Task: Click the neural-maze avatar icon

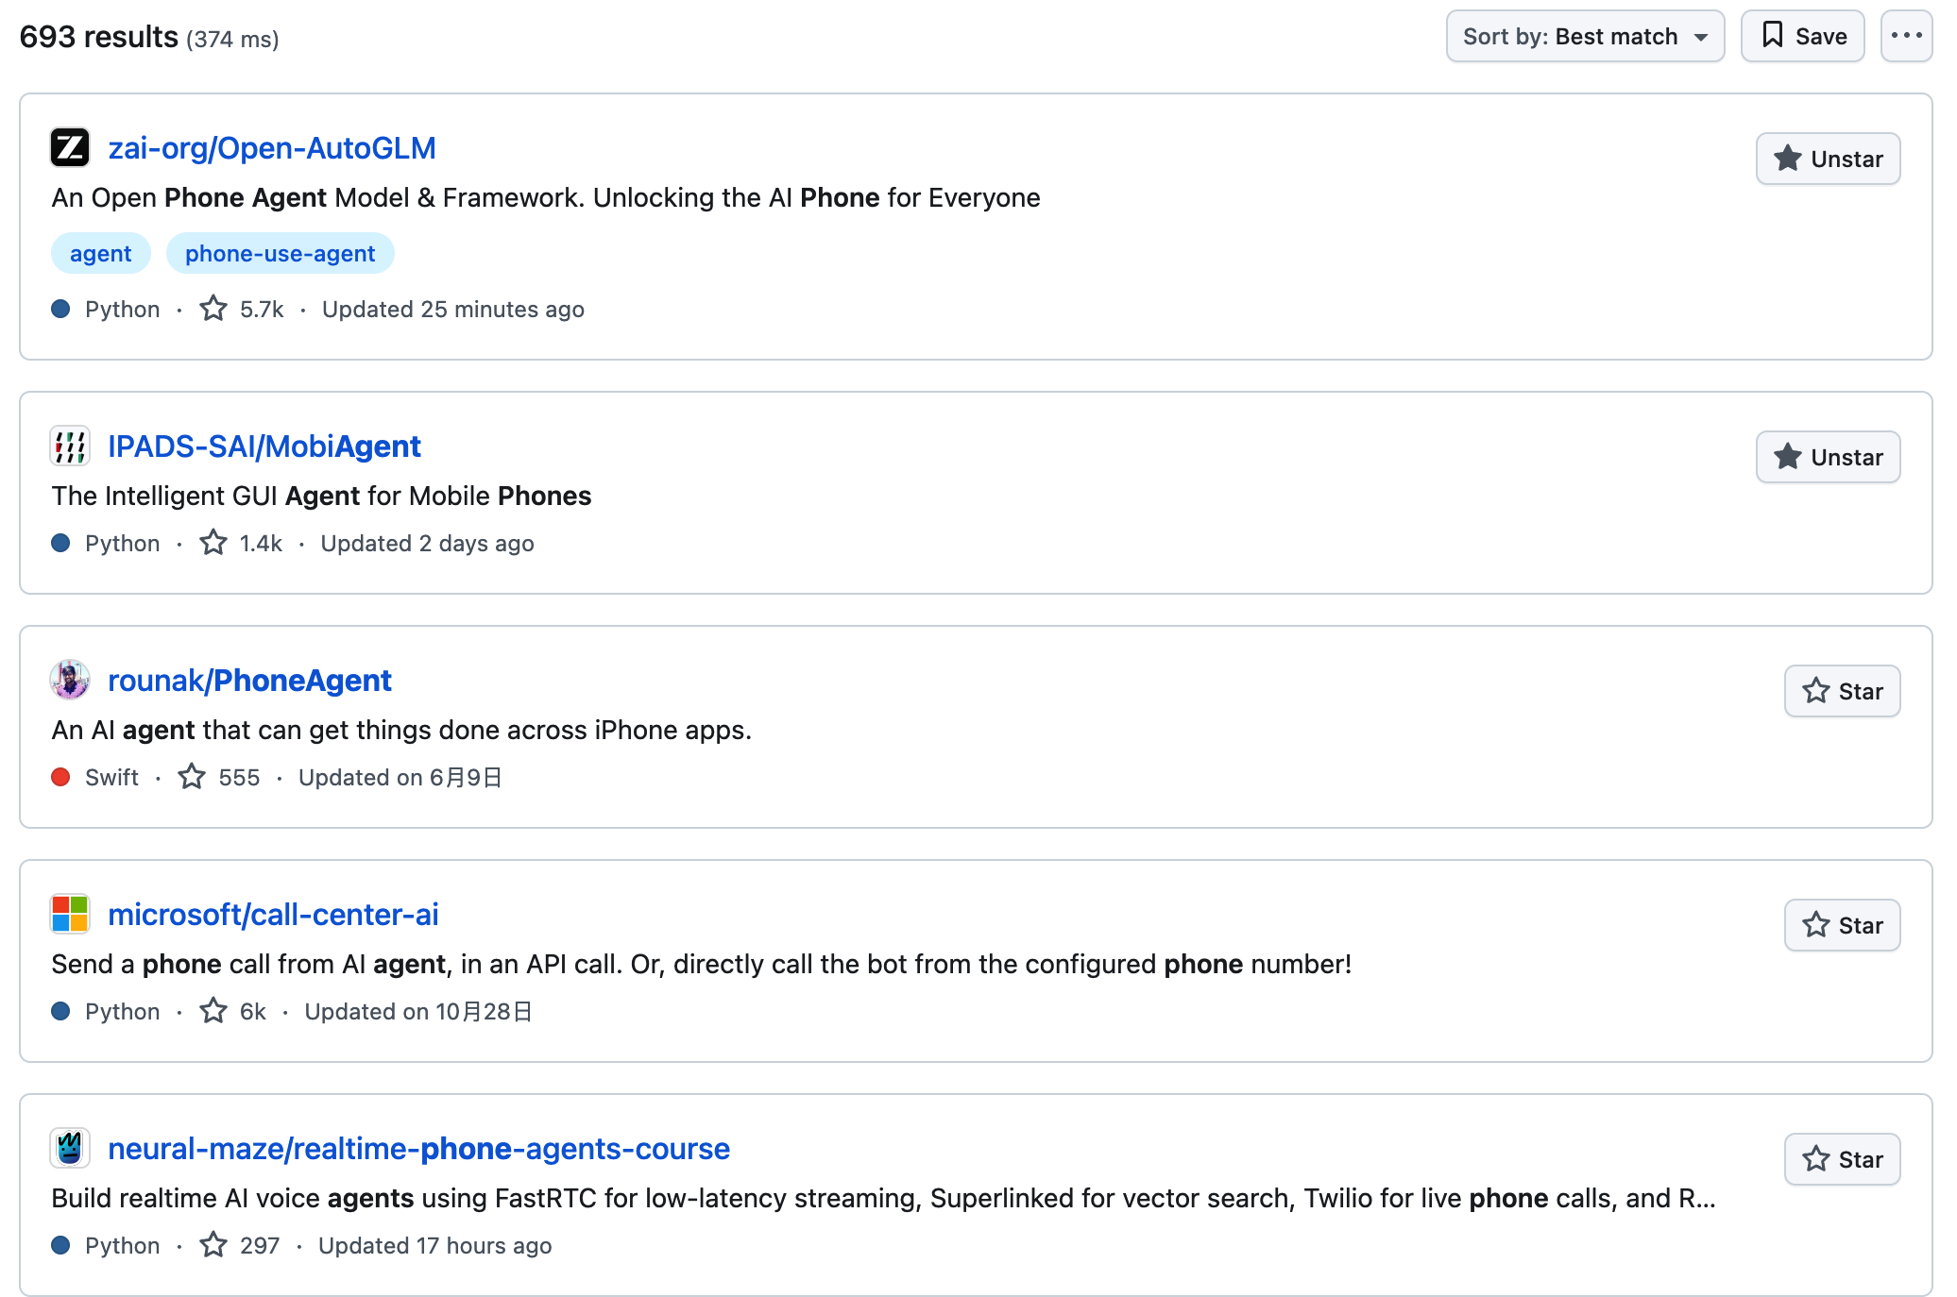Action: pos(69,1149)
